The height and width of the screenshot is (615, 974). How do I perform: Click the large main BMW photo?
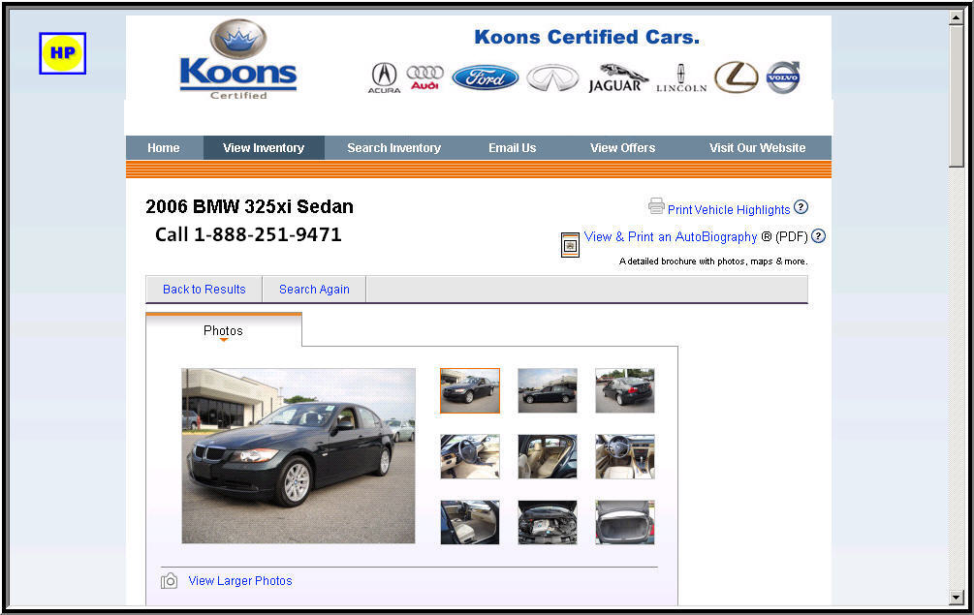[x=298, y=456]
